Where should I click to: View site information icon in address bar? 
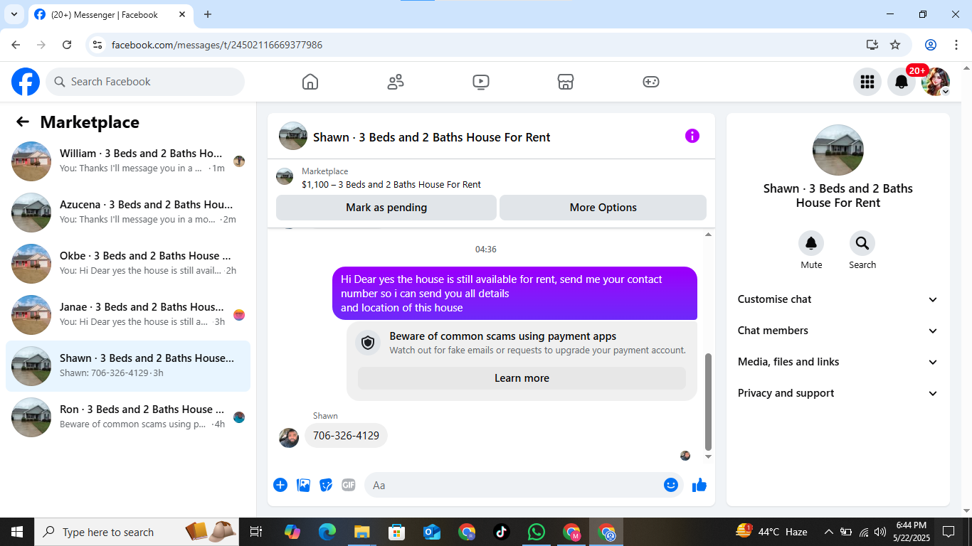[x=98, y=45]
